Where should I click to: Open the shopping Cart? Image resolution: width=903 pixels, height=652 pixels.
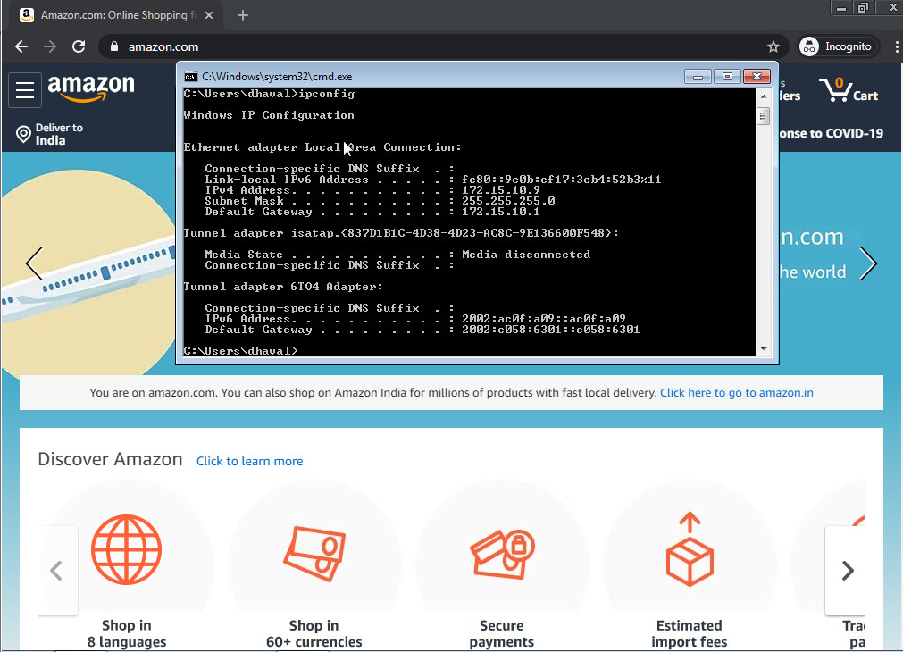pyautogui.click(x=850, y=90)
